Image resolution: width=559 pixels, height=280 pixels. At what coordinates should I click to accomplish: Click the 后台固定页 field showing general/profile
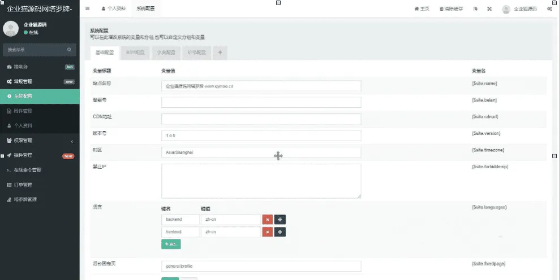(x=261, y=266)
